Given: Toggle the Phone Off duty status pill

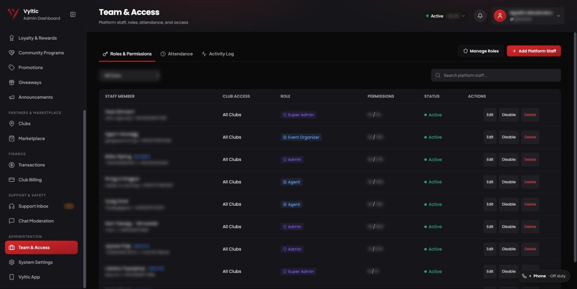Looking at the screenshot, I should [543, 276].
